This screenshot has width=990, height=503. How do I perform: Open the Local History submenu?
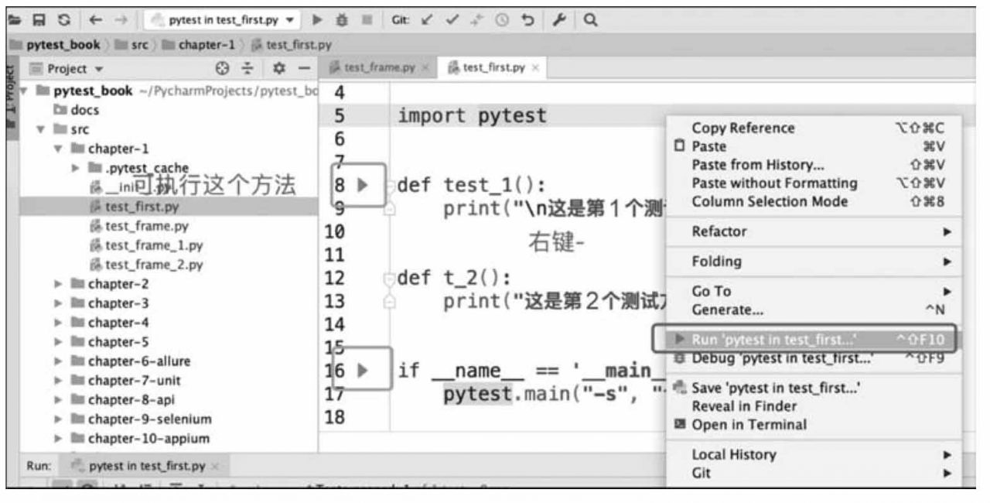(814, 455)
